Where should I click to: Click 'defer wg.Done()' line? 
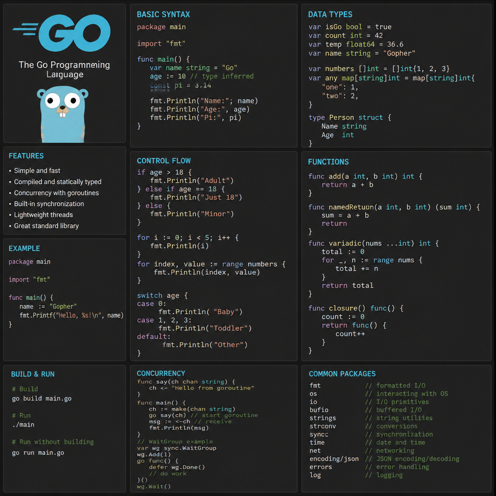(177, 467)
